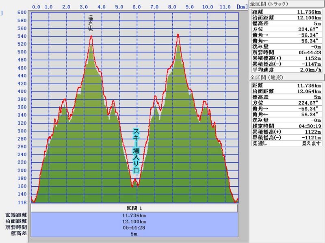Select the mountain peak label near 3.3 km
325x243 pixels.
pos(91,22)
